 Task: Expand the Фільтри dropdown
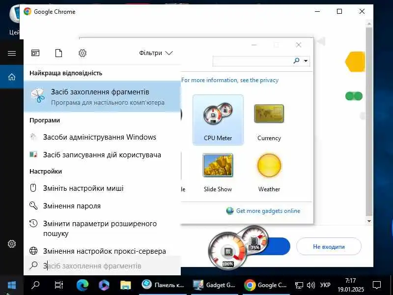pos(156,53)
